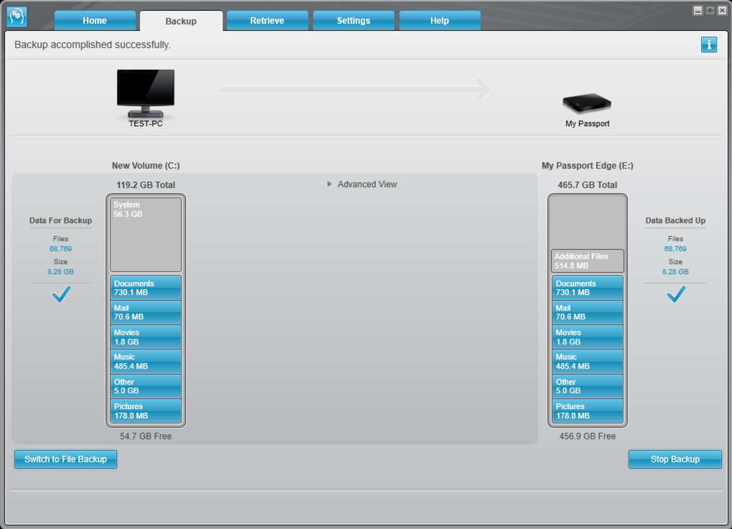Select the My Passport drive icon
Viewport: 732px width, 529px height.
click(587, 103)
